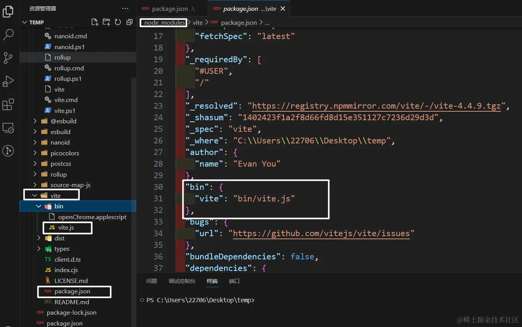Click the New Folder icon in TEMP header
Viewport: 522px width, 327px height.
pyautogui.click(x=106, y=22)
